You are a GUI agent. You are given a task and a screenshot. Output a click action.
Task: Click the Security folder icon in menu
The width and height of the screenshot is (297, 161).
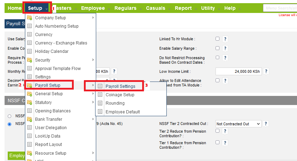point(30,60)
